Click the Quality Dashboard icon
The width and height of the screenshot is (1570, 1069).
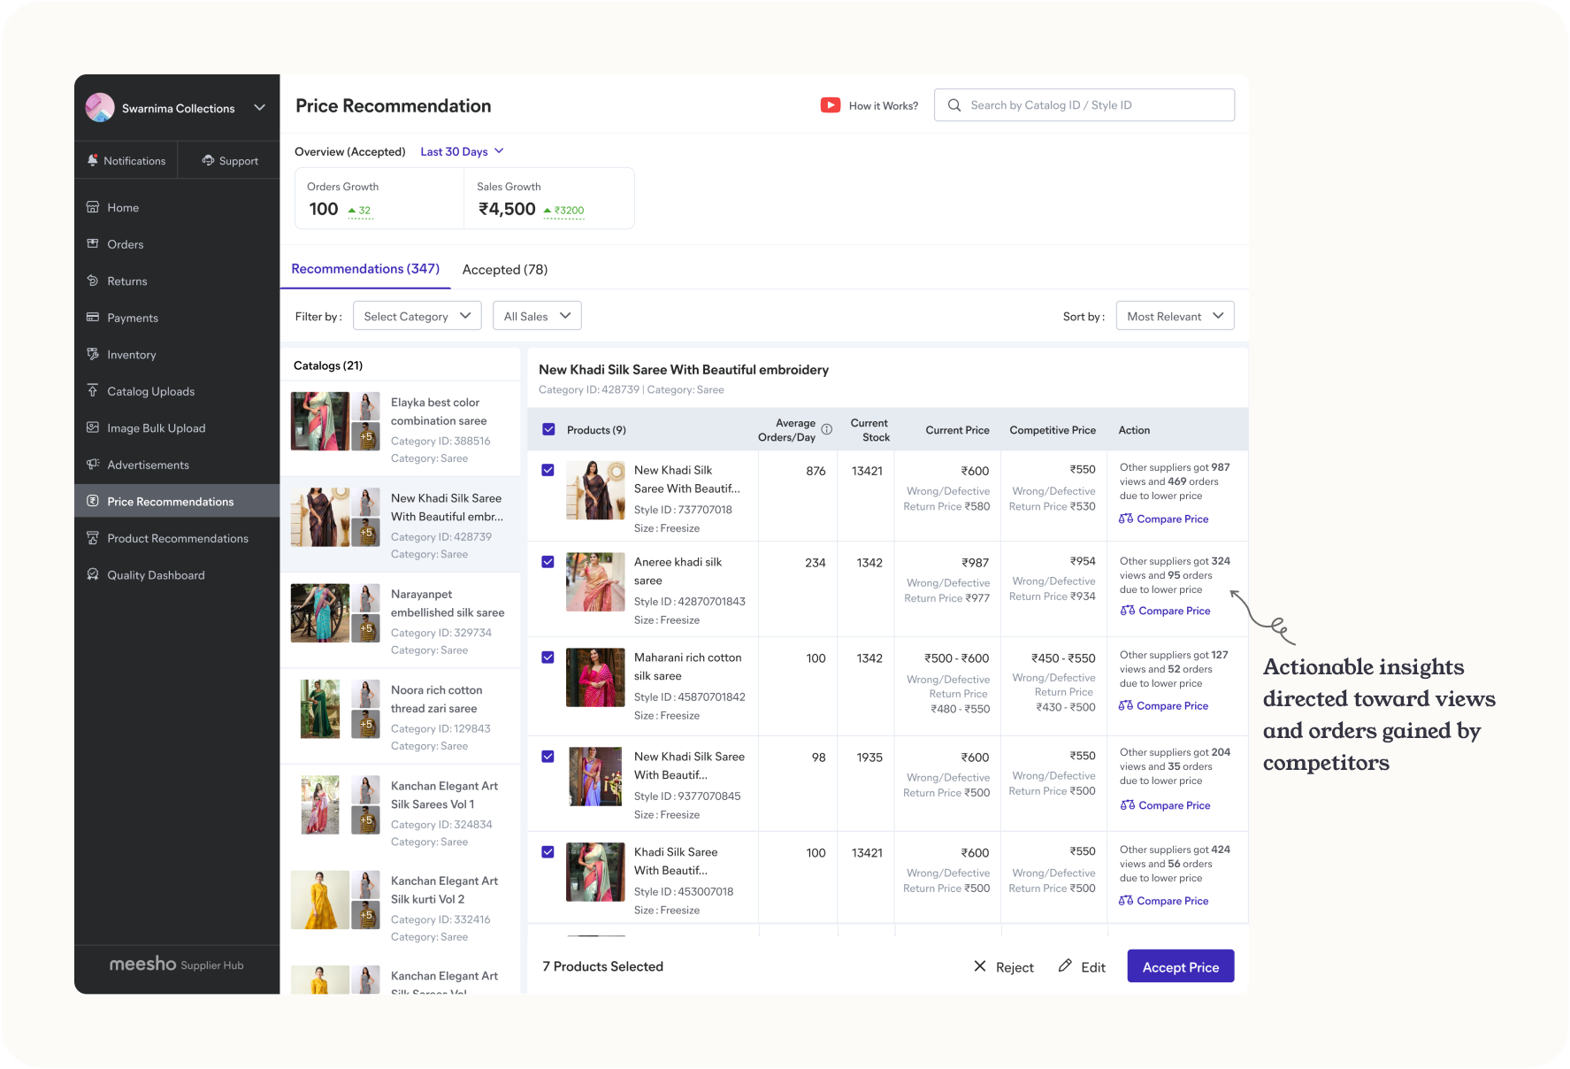[92, 574]
